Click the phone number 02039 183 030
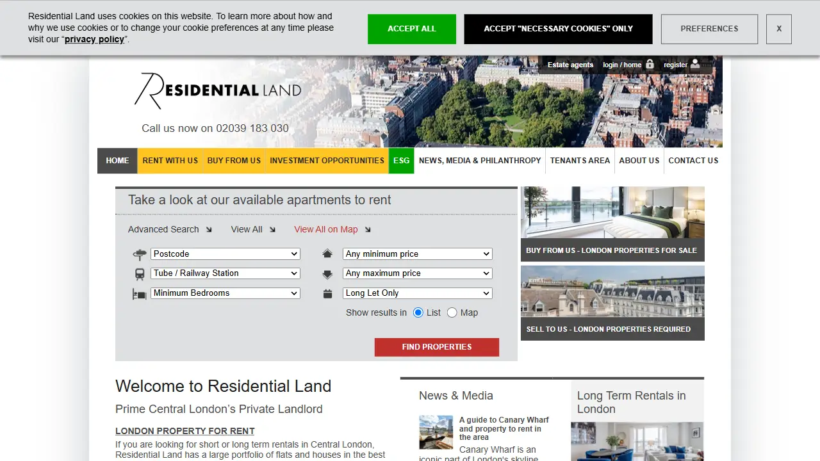The width and height of the screenshot is (820, 461). (252, 128)
